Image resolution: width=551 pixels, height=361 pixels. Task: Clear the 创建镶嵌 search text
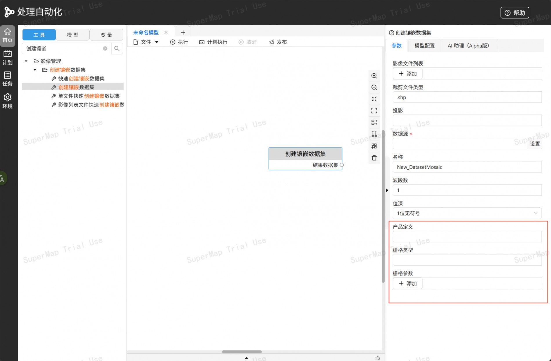click(x=105, y=48)
